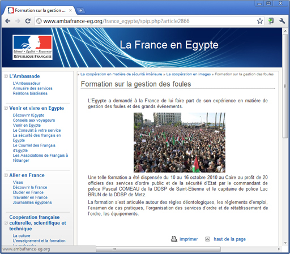The width and height of the screenshot is (290, 254).
Task: Open Coopération française culturelle heading
Action: point(37,223)
